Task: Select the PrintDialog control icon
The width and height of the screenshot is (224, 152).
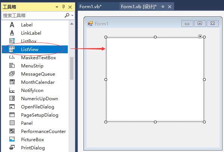Action: coord(12,148)
